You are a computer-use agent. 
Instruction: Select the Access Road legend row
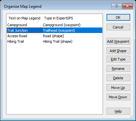(54, 36)
